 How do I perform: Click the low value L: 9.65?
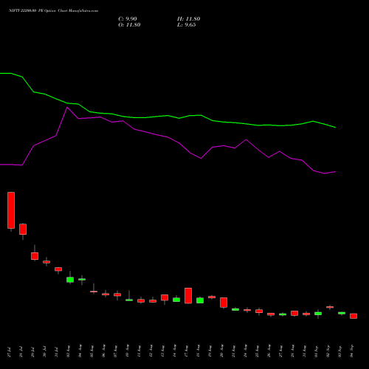click(187, 25)
